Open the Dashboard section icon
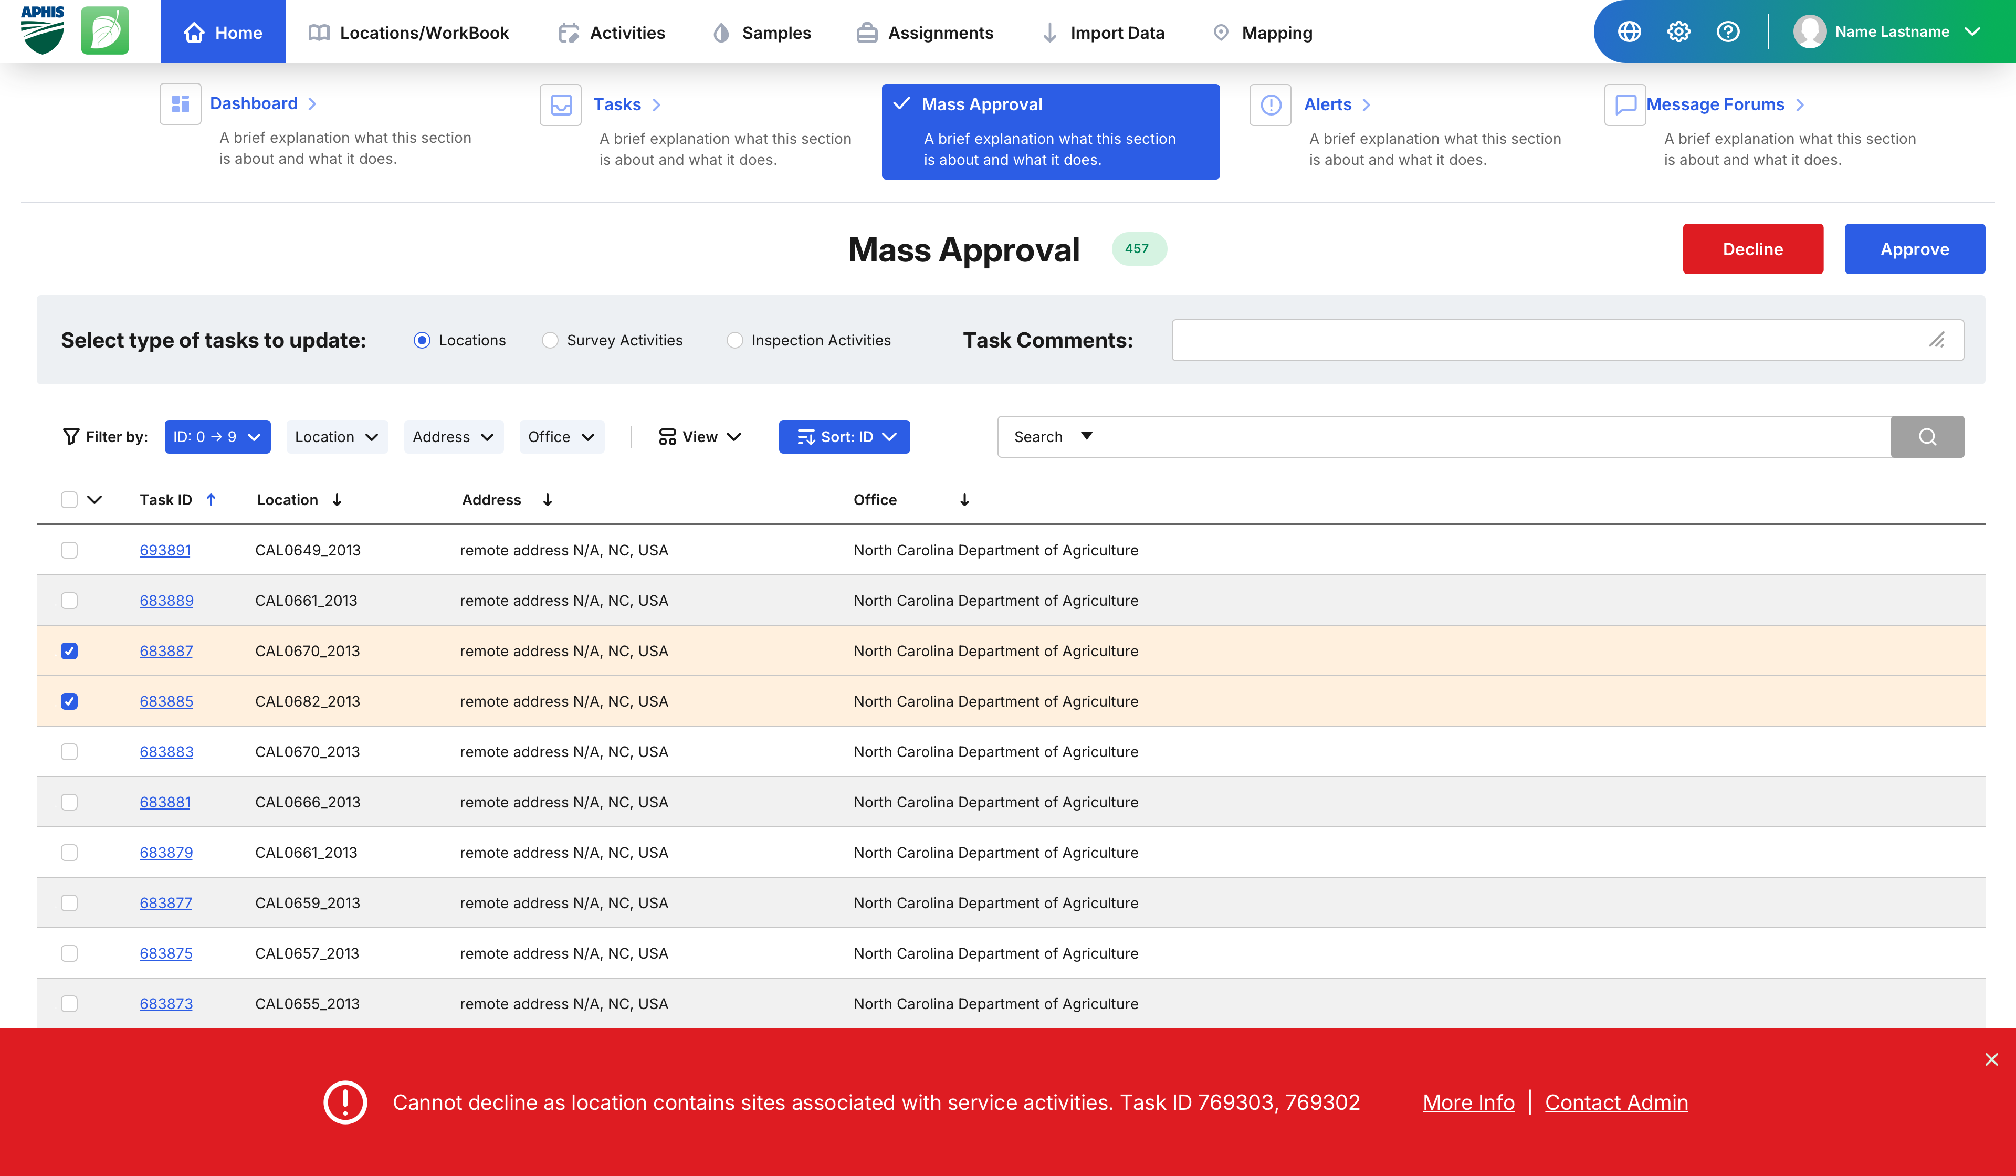 coord(180,104)
